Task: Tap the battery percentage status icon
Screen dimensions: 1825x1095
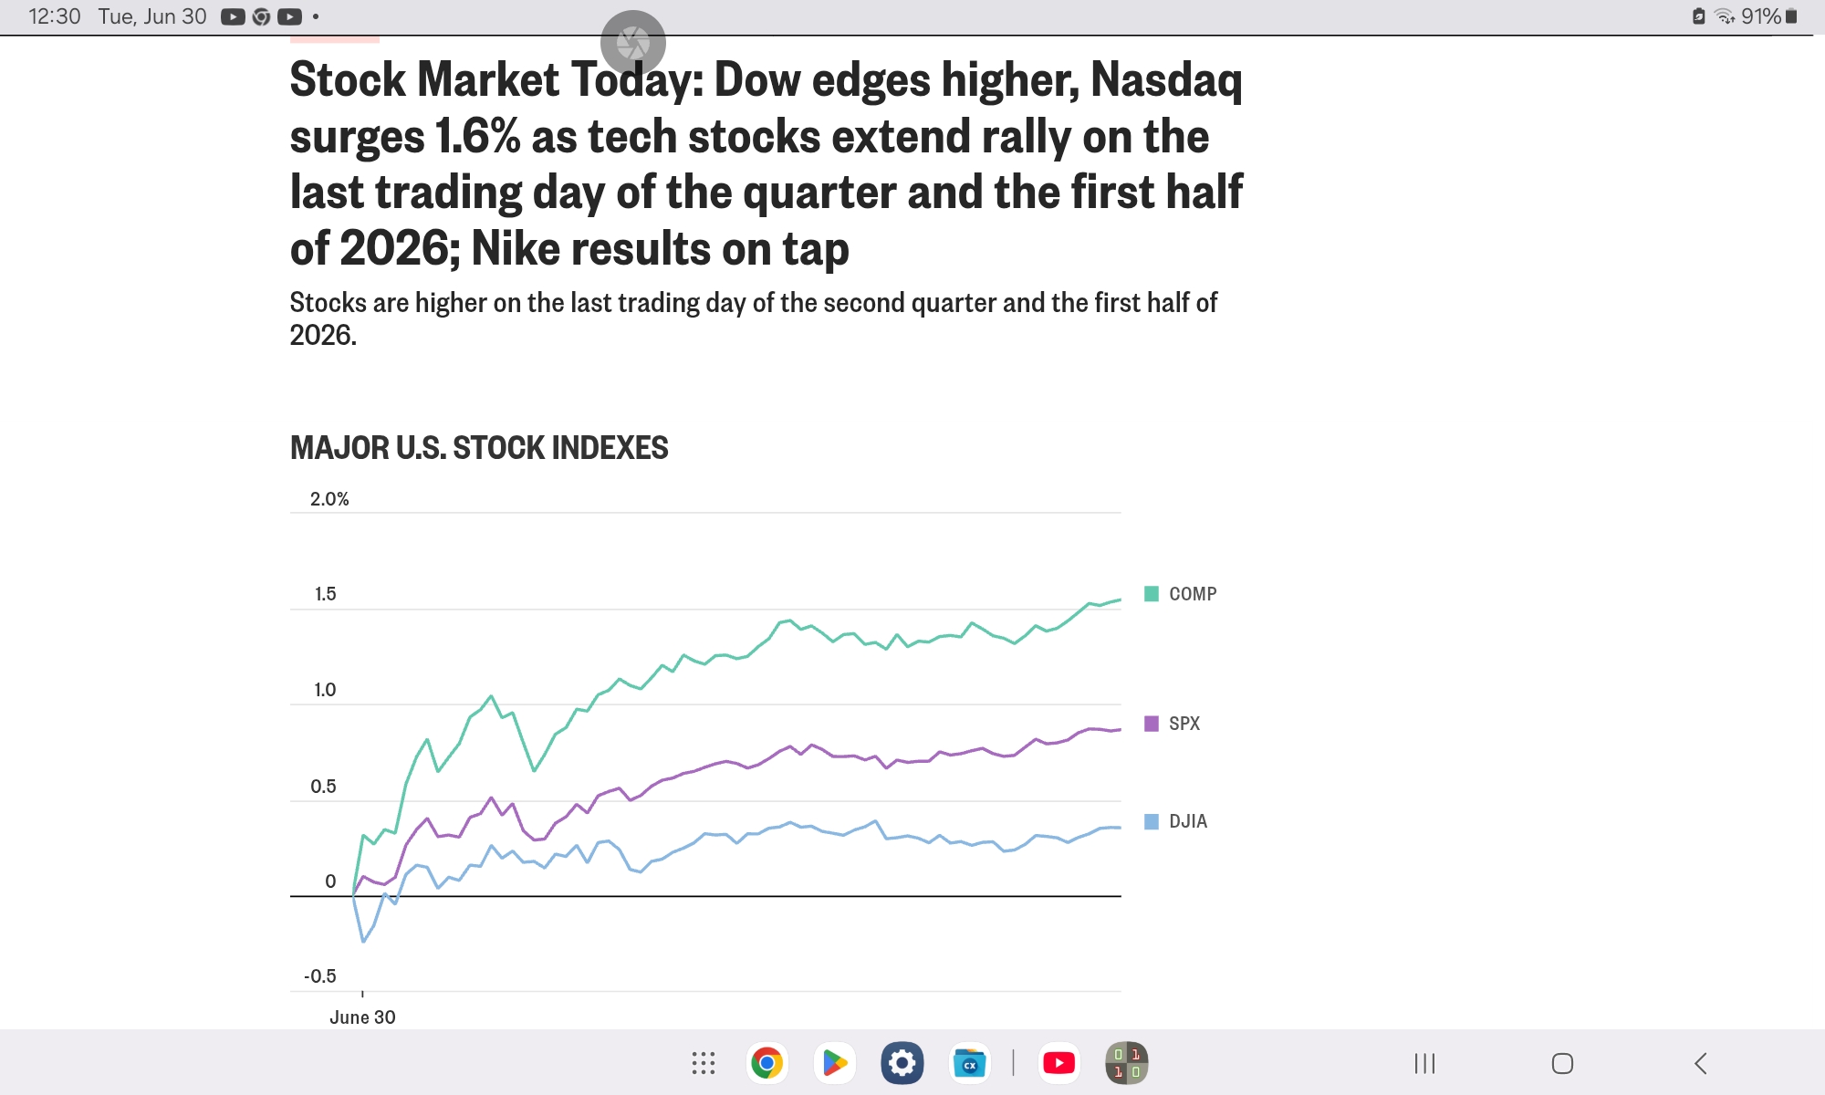Action: point(1768,16)
